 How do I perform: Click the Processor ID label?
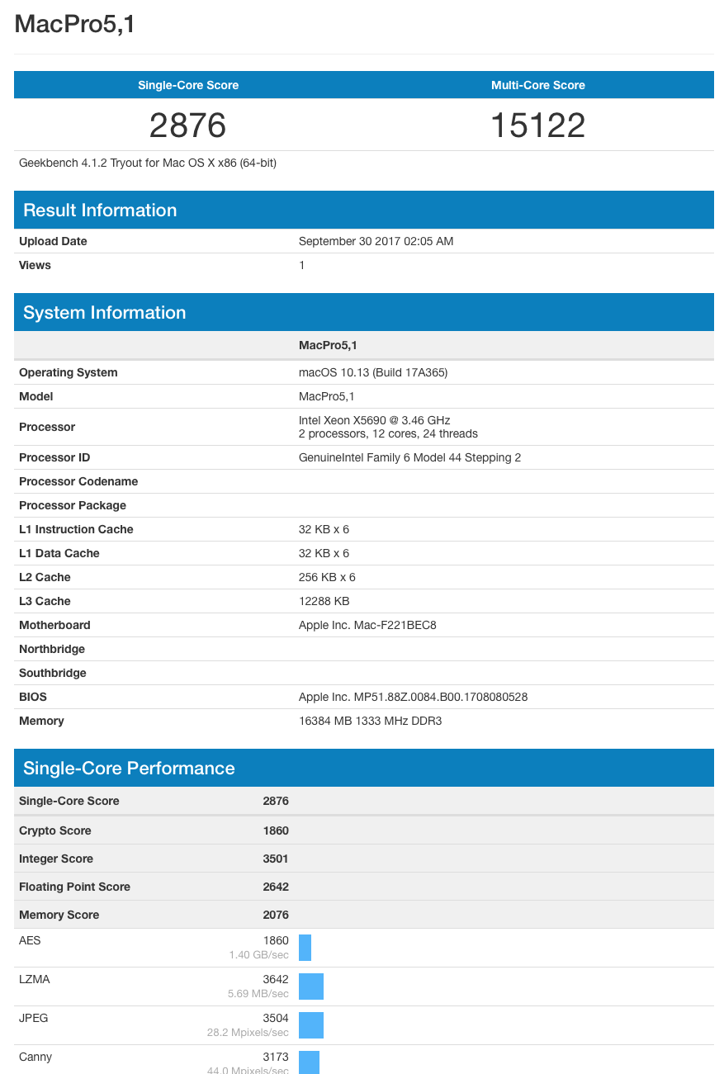click(54, 457)
